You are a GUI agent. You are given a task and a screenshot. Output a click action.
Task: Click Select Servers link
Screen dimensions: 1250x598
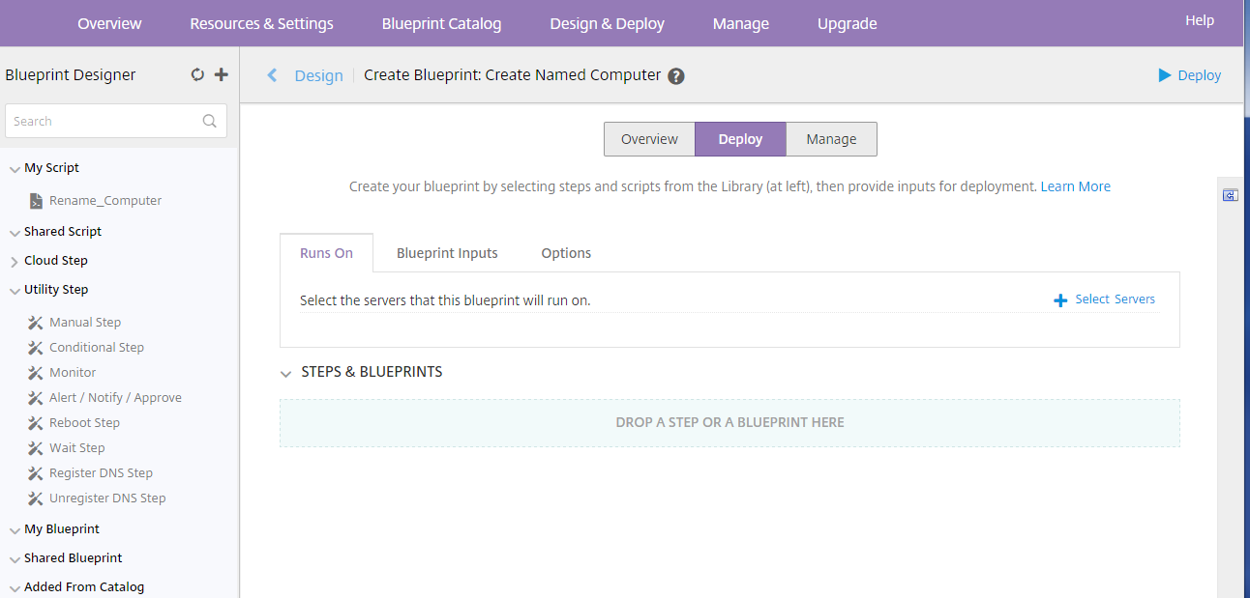point(1105,299)
